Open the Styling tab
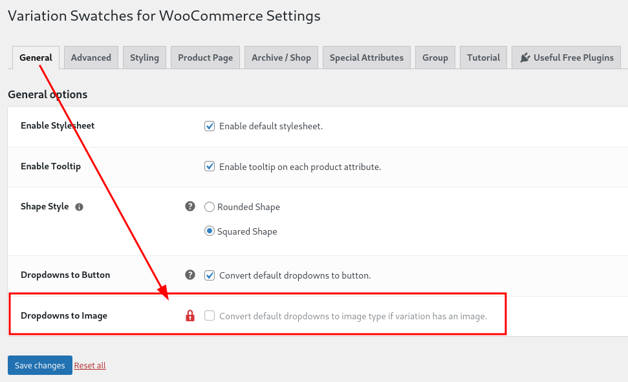628x382 pixels. pyautogui.click(x=144, y=58)
